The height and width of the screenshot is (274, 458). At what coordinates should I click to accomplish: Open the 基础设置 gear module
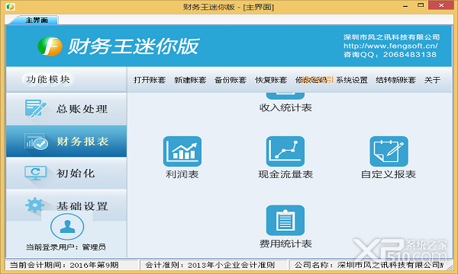pyautogui.click(x=66, y=205)
